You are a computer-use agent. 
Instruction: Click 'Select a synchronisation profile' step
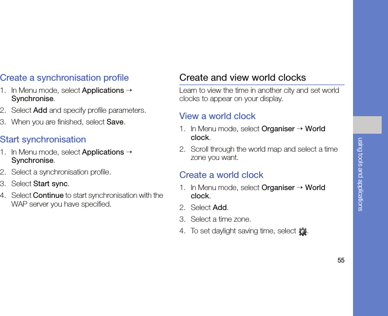pos(61,172)
